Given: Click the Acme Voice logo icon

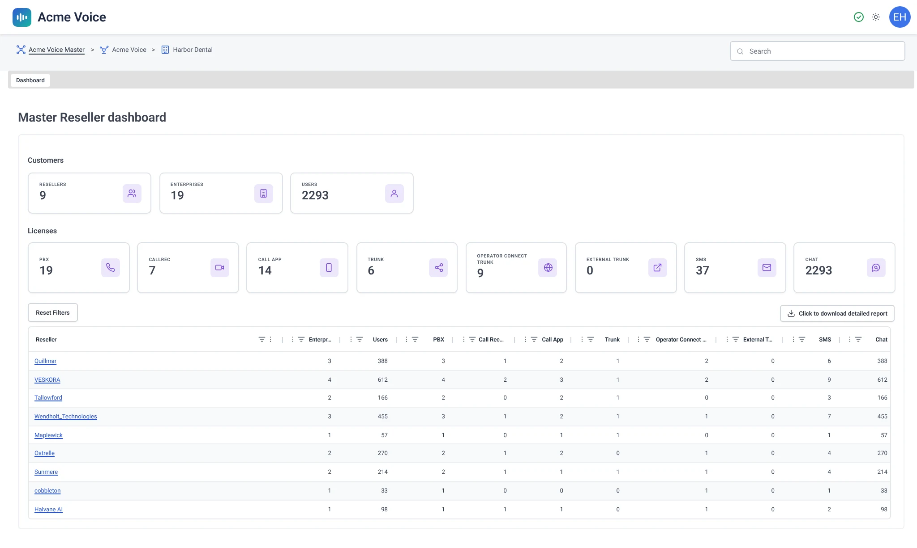Looking at the screenshot, I should (x=22, y=17).
